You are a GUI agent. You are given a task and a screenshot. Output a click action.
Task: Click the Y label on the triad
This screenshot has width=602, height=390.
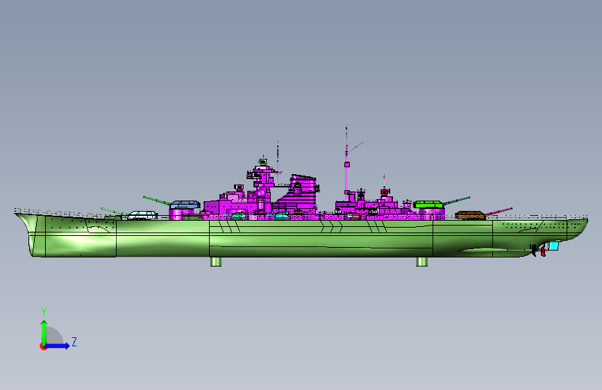[44, 312]
